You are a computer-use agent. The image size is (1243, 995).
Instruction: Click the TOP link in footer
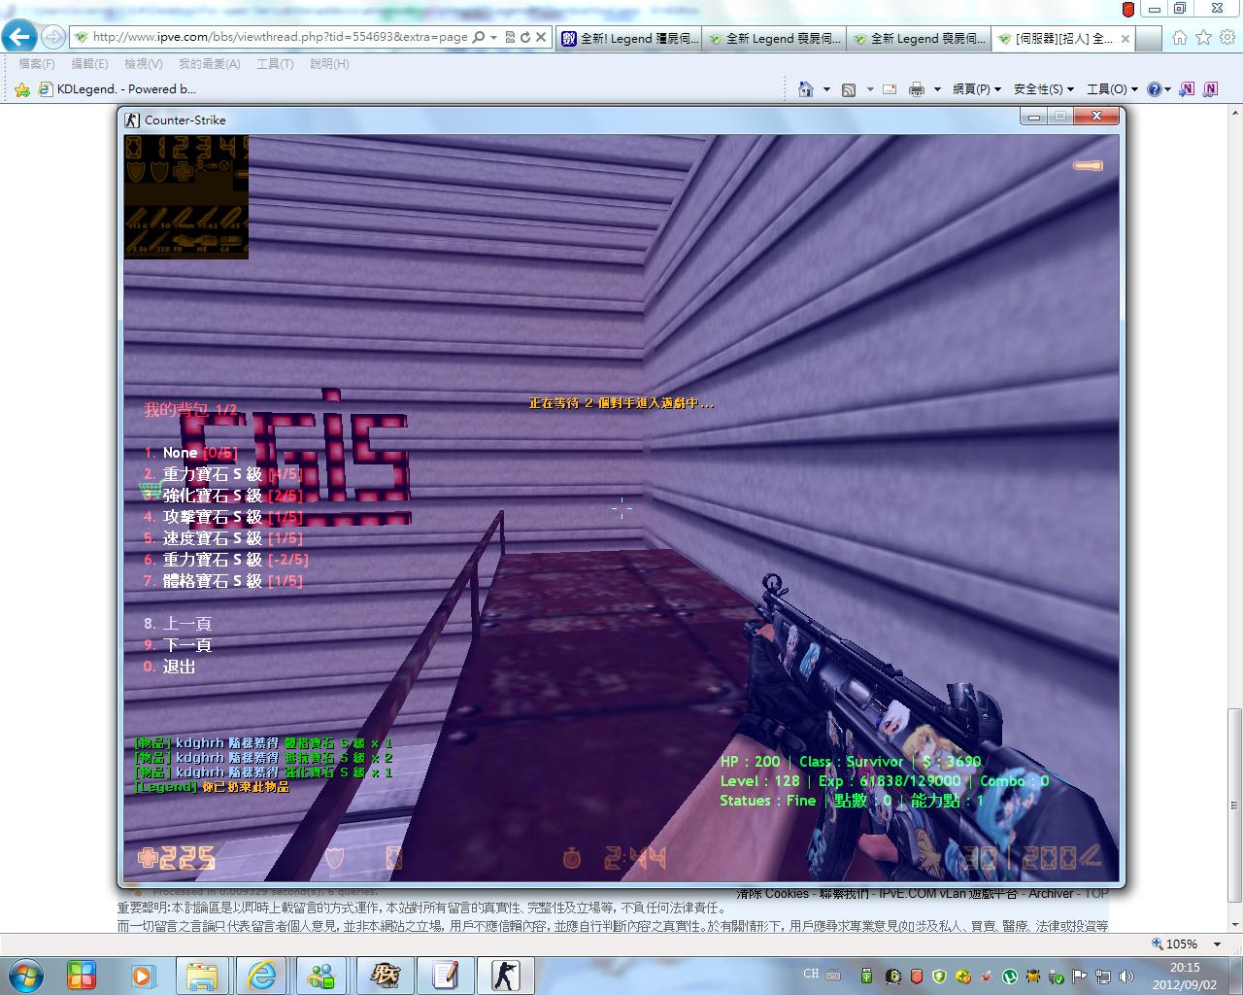click(1096, 893)
